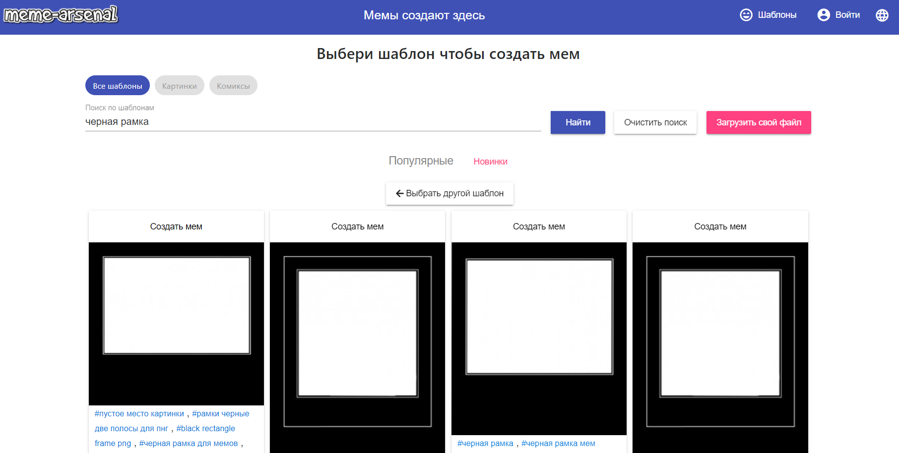The height and width of the screenshot is (453, 899).
Task: Switch to Новинки sorting
Action: (x=490, y=162)
